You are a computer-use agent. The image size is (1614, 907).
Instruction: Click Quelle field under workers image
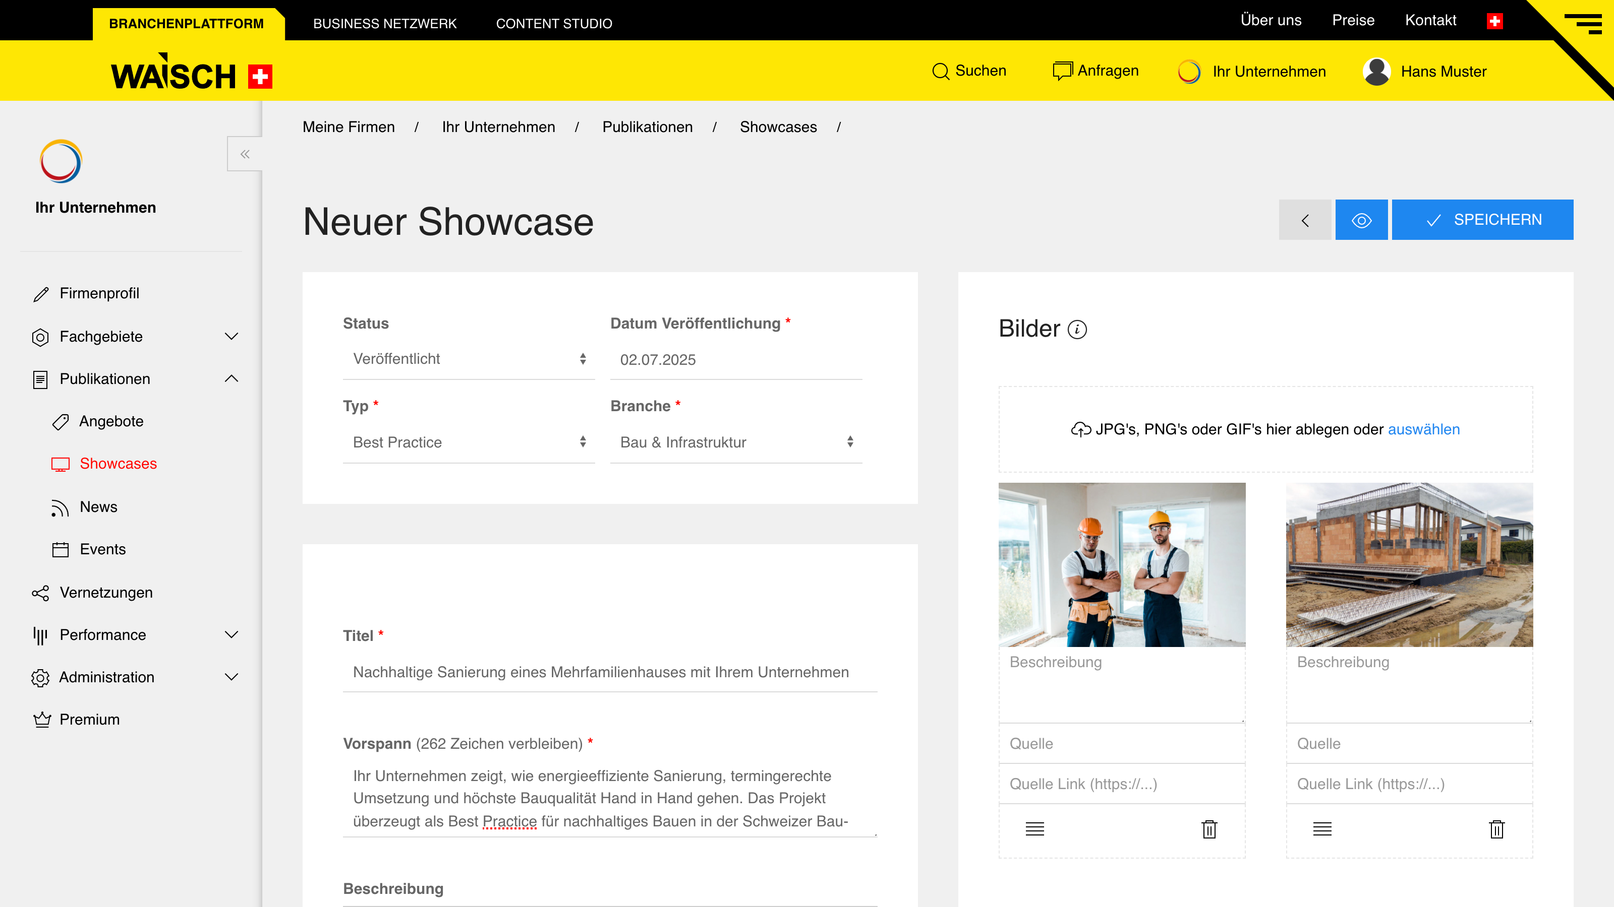point(1122,744)
